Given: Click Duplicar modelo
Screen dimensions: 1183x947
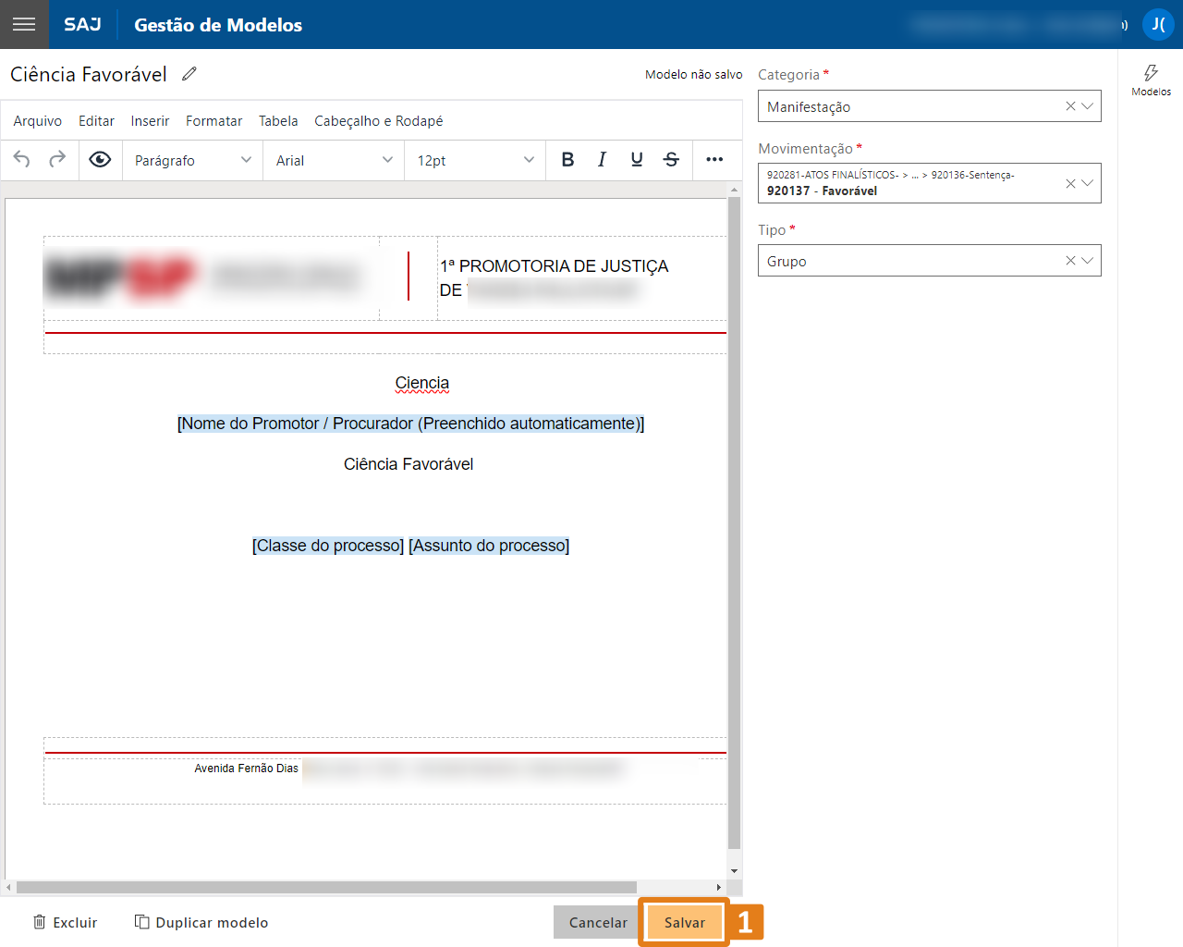Looking at the screenshot, I should coord(201,922).
